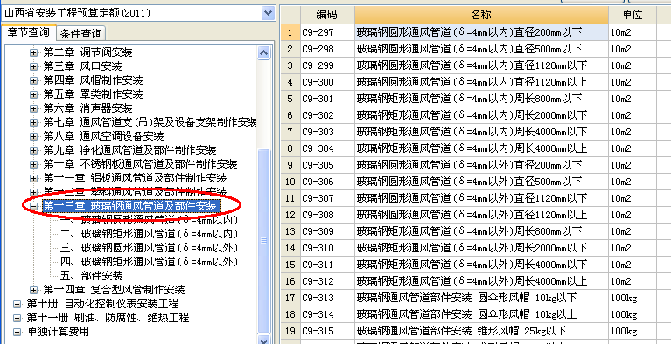Click code cell C9-300
Viewport: 671px width, 344px height.
tap(327, 82)
